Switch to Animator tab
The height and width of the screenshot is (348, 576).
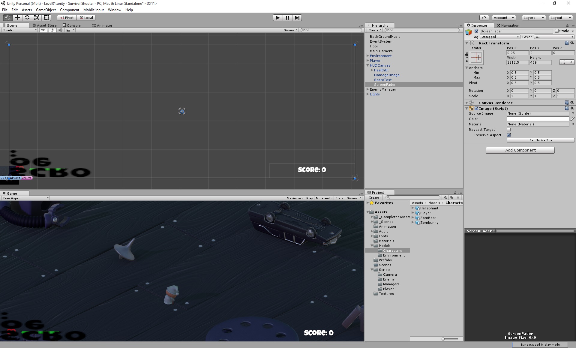click(102, 25)
